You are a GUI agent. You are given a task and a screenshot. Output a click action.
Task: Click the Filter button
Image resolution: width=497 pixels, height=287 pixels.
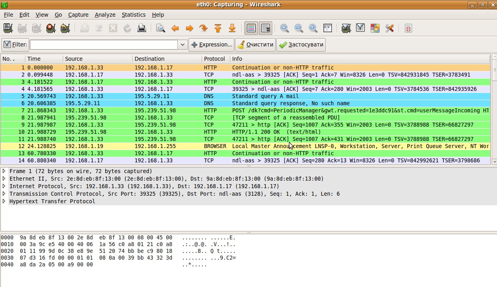(x=15, y=44)
